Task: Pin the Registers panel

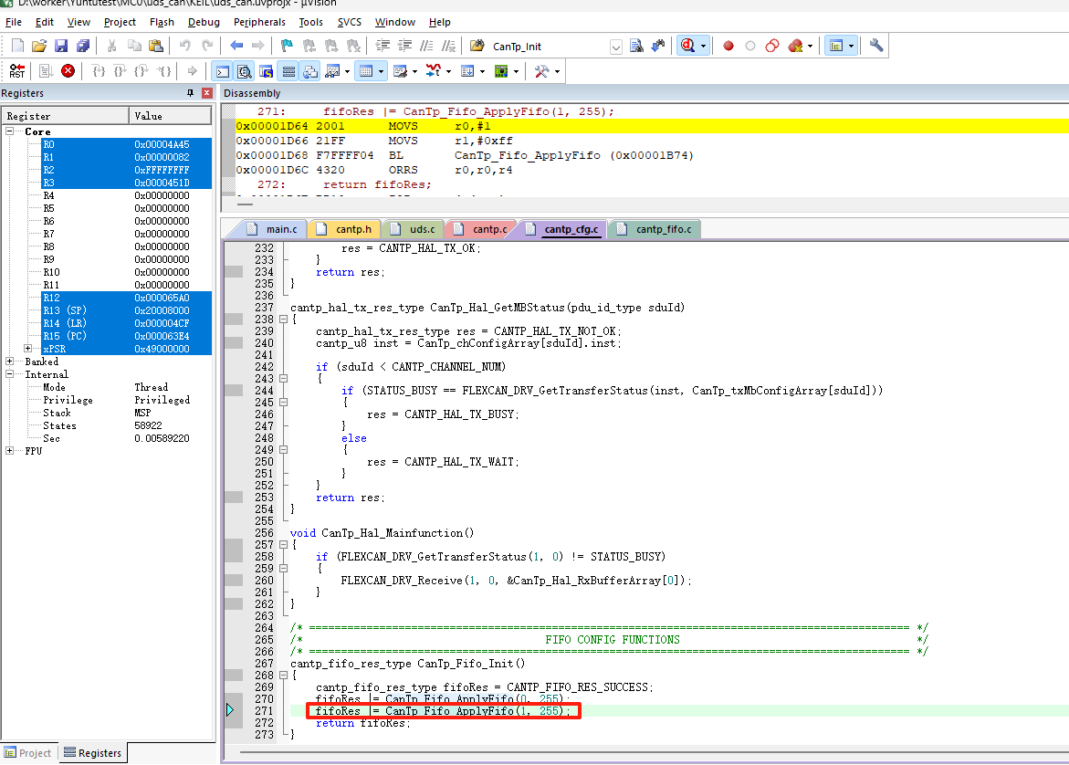Action: click(x=190, y=93)
